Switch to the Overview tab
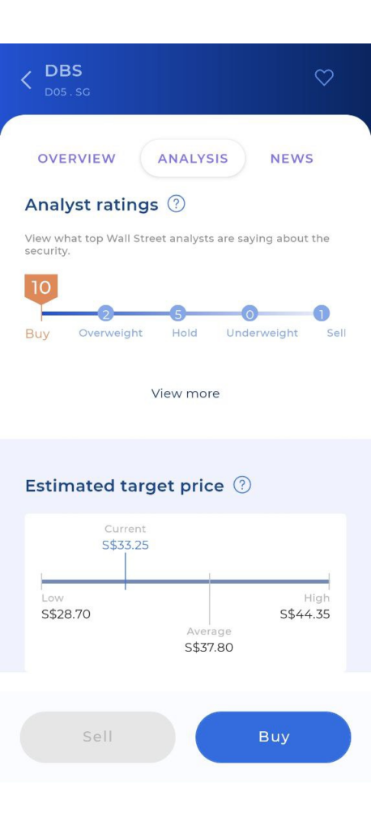Viewport: 371px width, 829px height. coord(76,159)
